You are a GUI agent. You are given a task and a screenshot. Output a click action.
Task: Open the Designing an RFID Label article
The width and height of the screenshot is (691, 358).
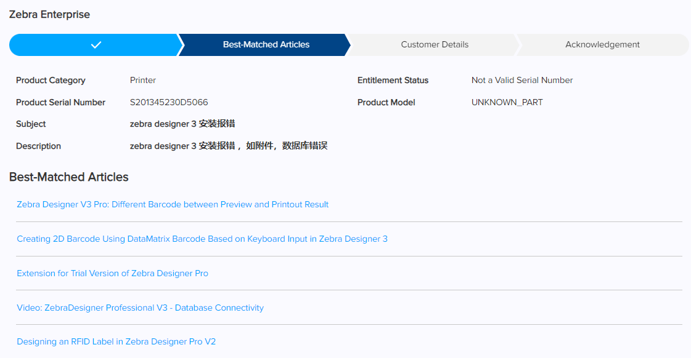[x=116, y=342]
